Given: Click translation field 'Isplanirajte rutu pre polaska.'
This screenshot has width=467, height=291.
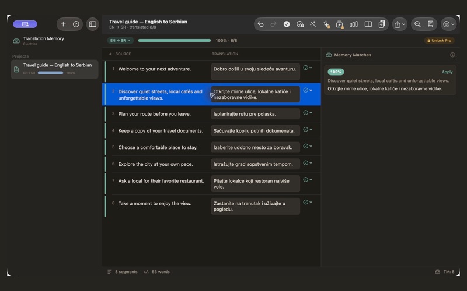Looking at the screenshot, I should pyautogui.click(x=255, y=114).
